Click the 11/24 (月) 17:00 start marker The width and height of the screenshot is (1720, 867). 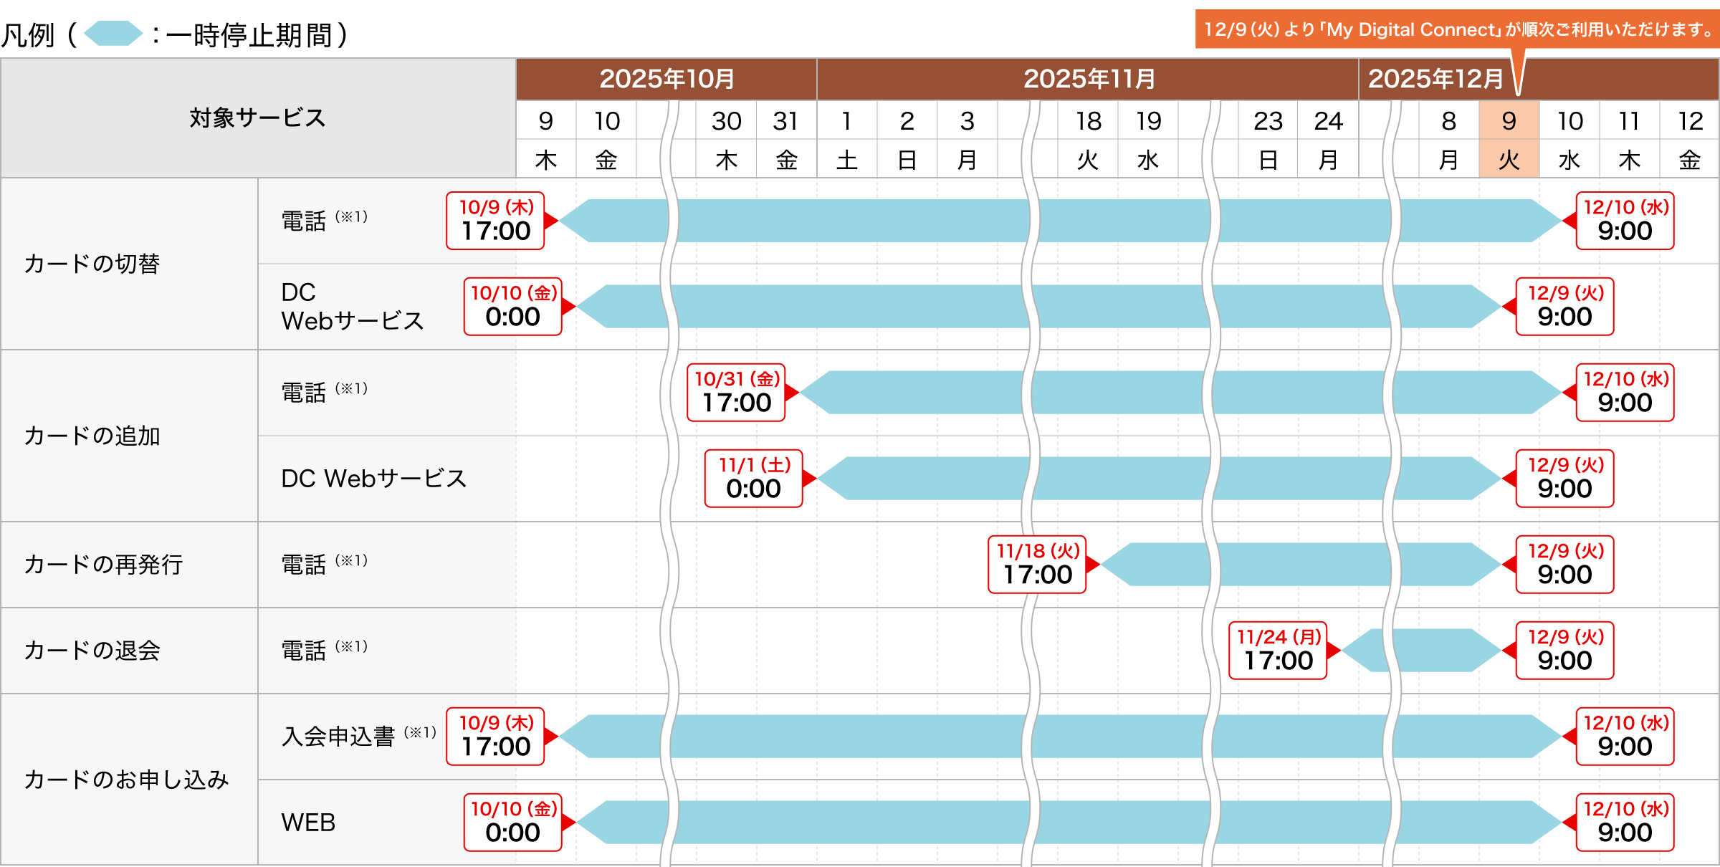pyautogui.click(x=1278, y=651)
